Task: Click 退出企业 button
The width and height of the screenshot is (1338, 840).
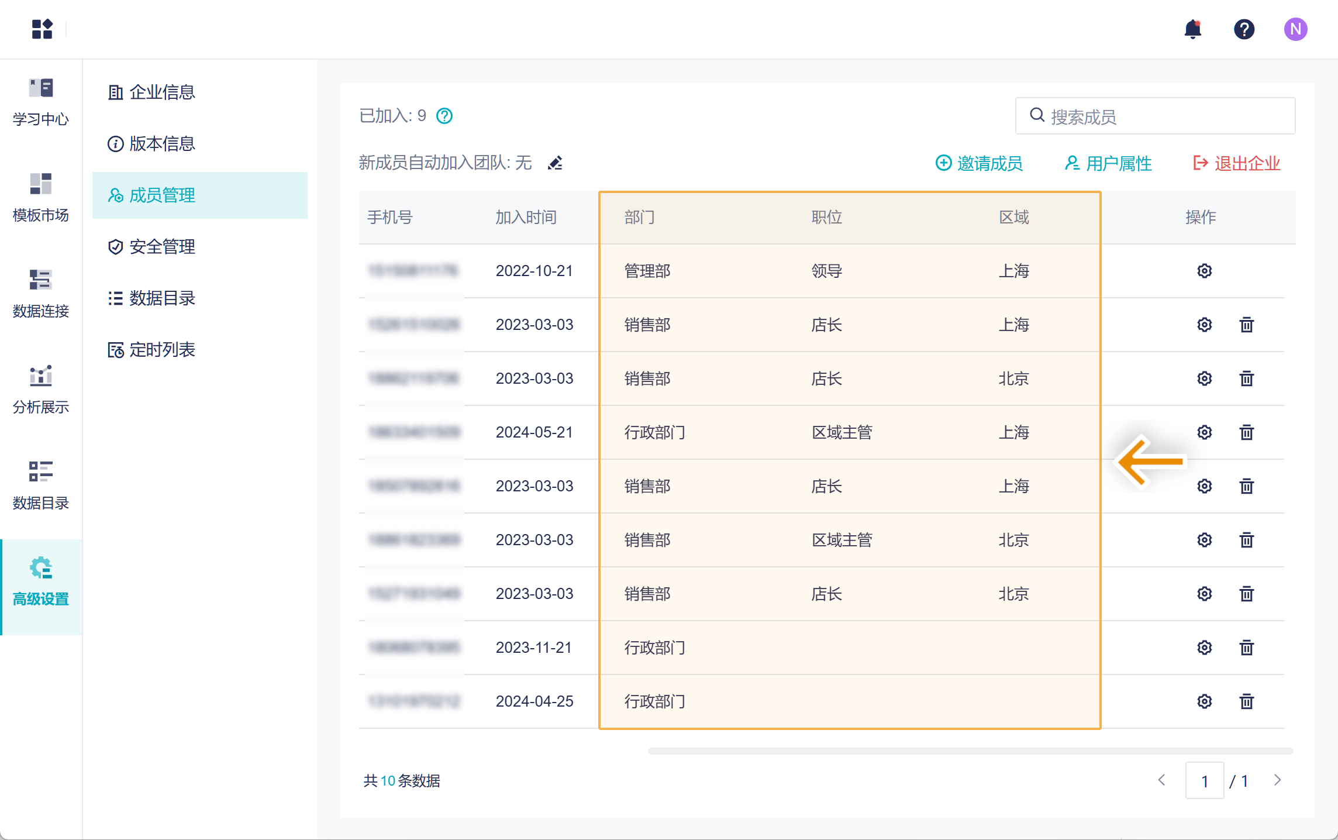Action: tap(1237, 163)
